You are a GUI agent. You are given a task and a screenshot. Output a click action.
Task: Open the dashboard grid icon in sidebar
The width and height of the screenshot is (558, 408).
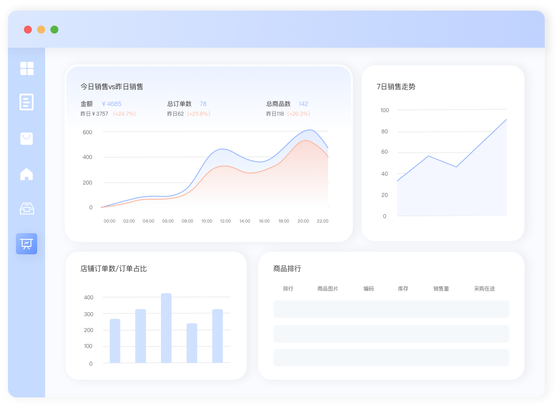[x=27, y=68]
